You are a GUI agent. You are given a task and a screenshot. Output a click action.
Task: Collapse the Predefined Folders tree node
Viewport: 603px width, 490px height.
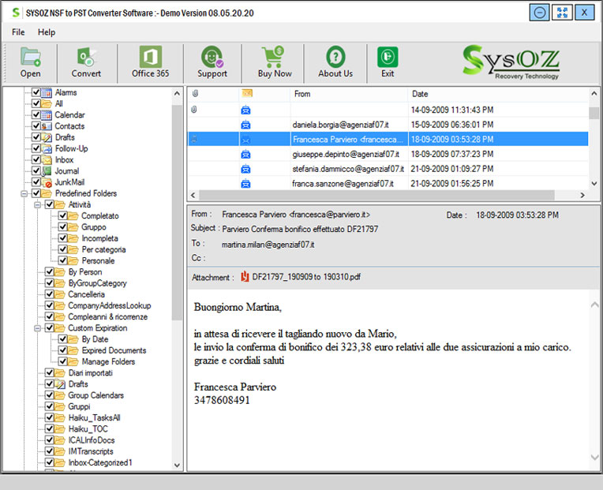coord(24,193)
